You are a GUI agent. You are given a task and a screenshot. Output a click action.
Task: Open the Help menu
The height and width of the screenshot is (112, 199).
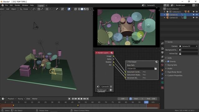pyautogui.click(x=32, y=5)
